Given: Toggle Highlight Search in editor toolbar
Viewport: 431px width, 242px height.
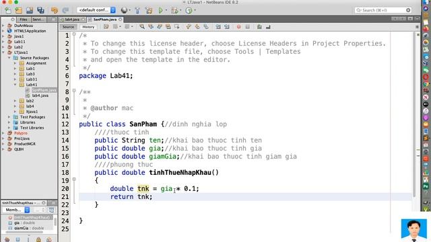Looking at the screenshot, I should (x=168, y=27).
